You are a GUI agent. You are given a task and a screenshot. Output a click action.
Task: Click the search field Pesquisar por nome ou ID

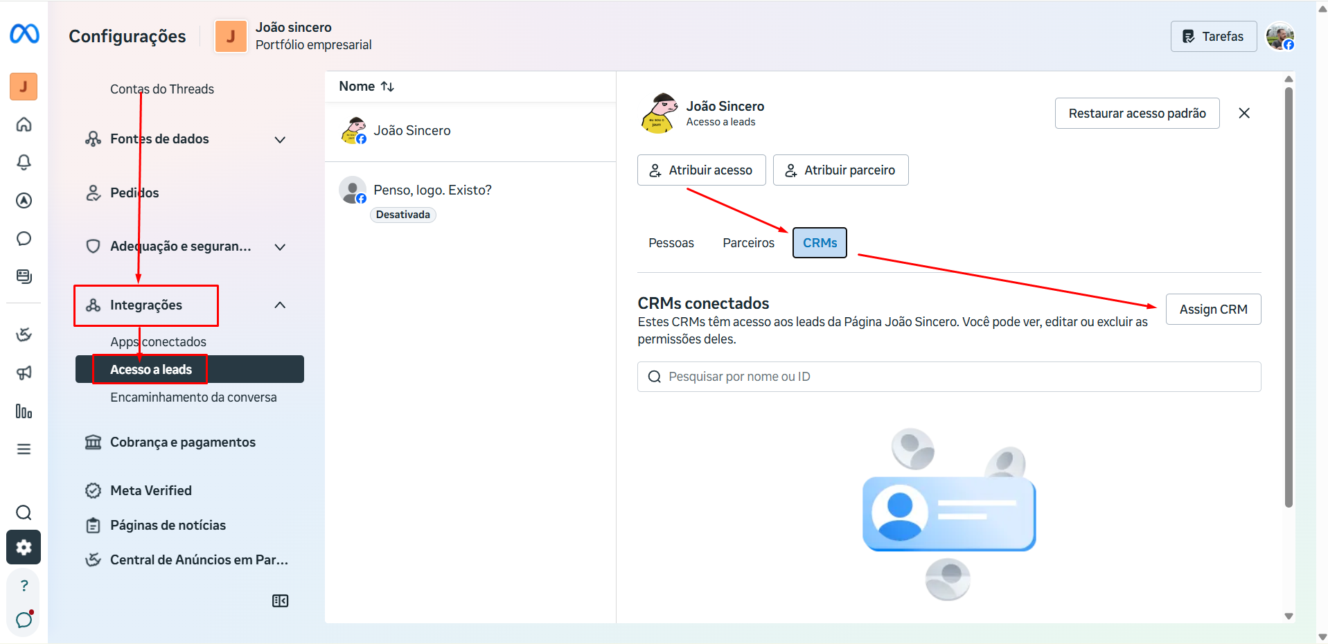point(949,377)
